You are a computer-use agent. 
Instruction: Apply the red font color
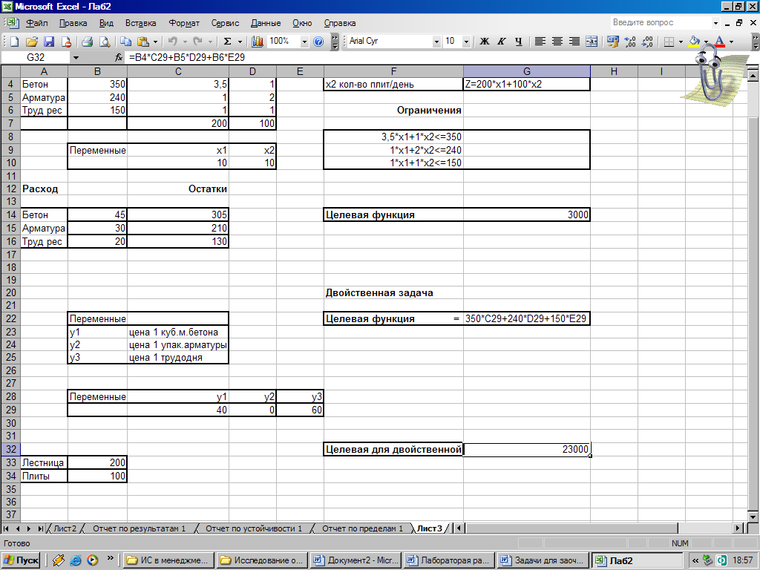[x=720, y=42]
